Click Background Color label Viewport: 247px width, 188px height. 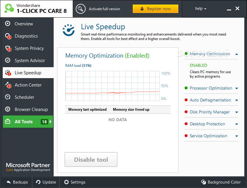point(224,182)
